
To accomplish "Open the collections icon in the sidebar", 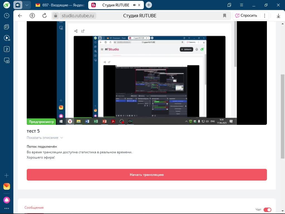I will (7, 27).
